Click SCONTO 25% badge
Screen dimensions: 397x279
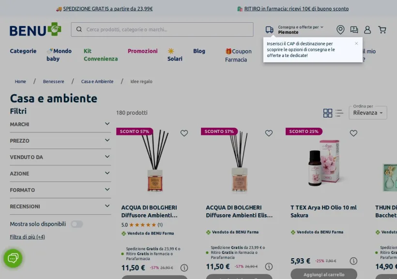[304, 132]
